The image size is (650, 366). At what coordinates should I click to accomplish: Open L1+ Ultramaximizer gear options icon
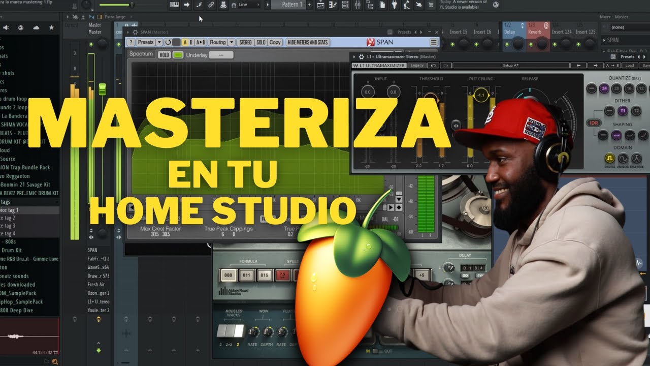pyautogui.click(x=362, y=57)
